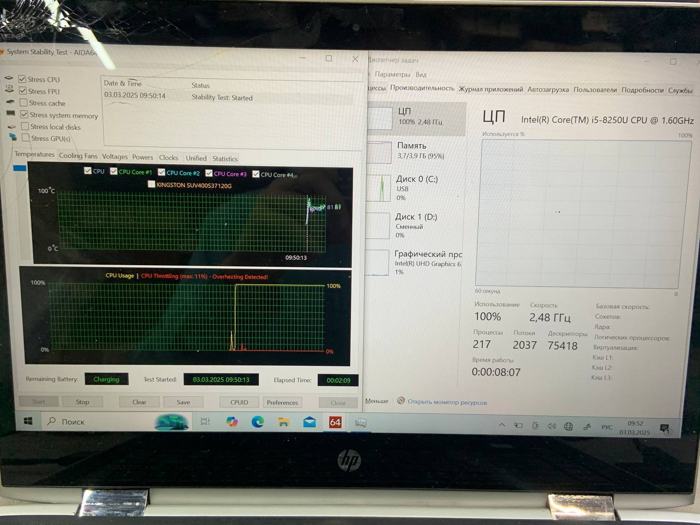Open Task View from the taskbar

point(205,422)
